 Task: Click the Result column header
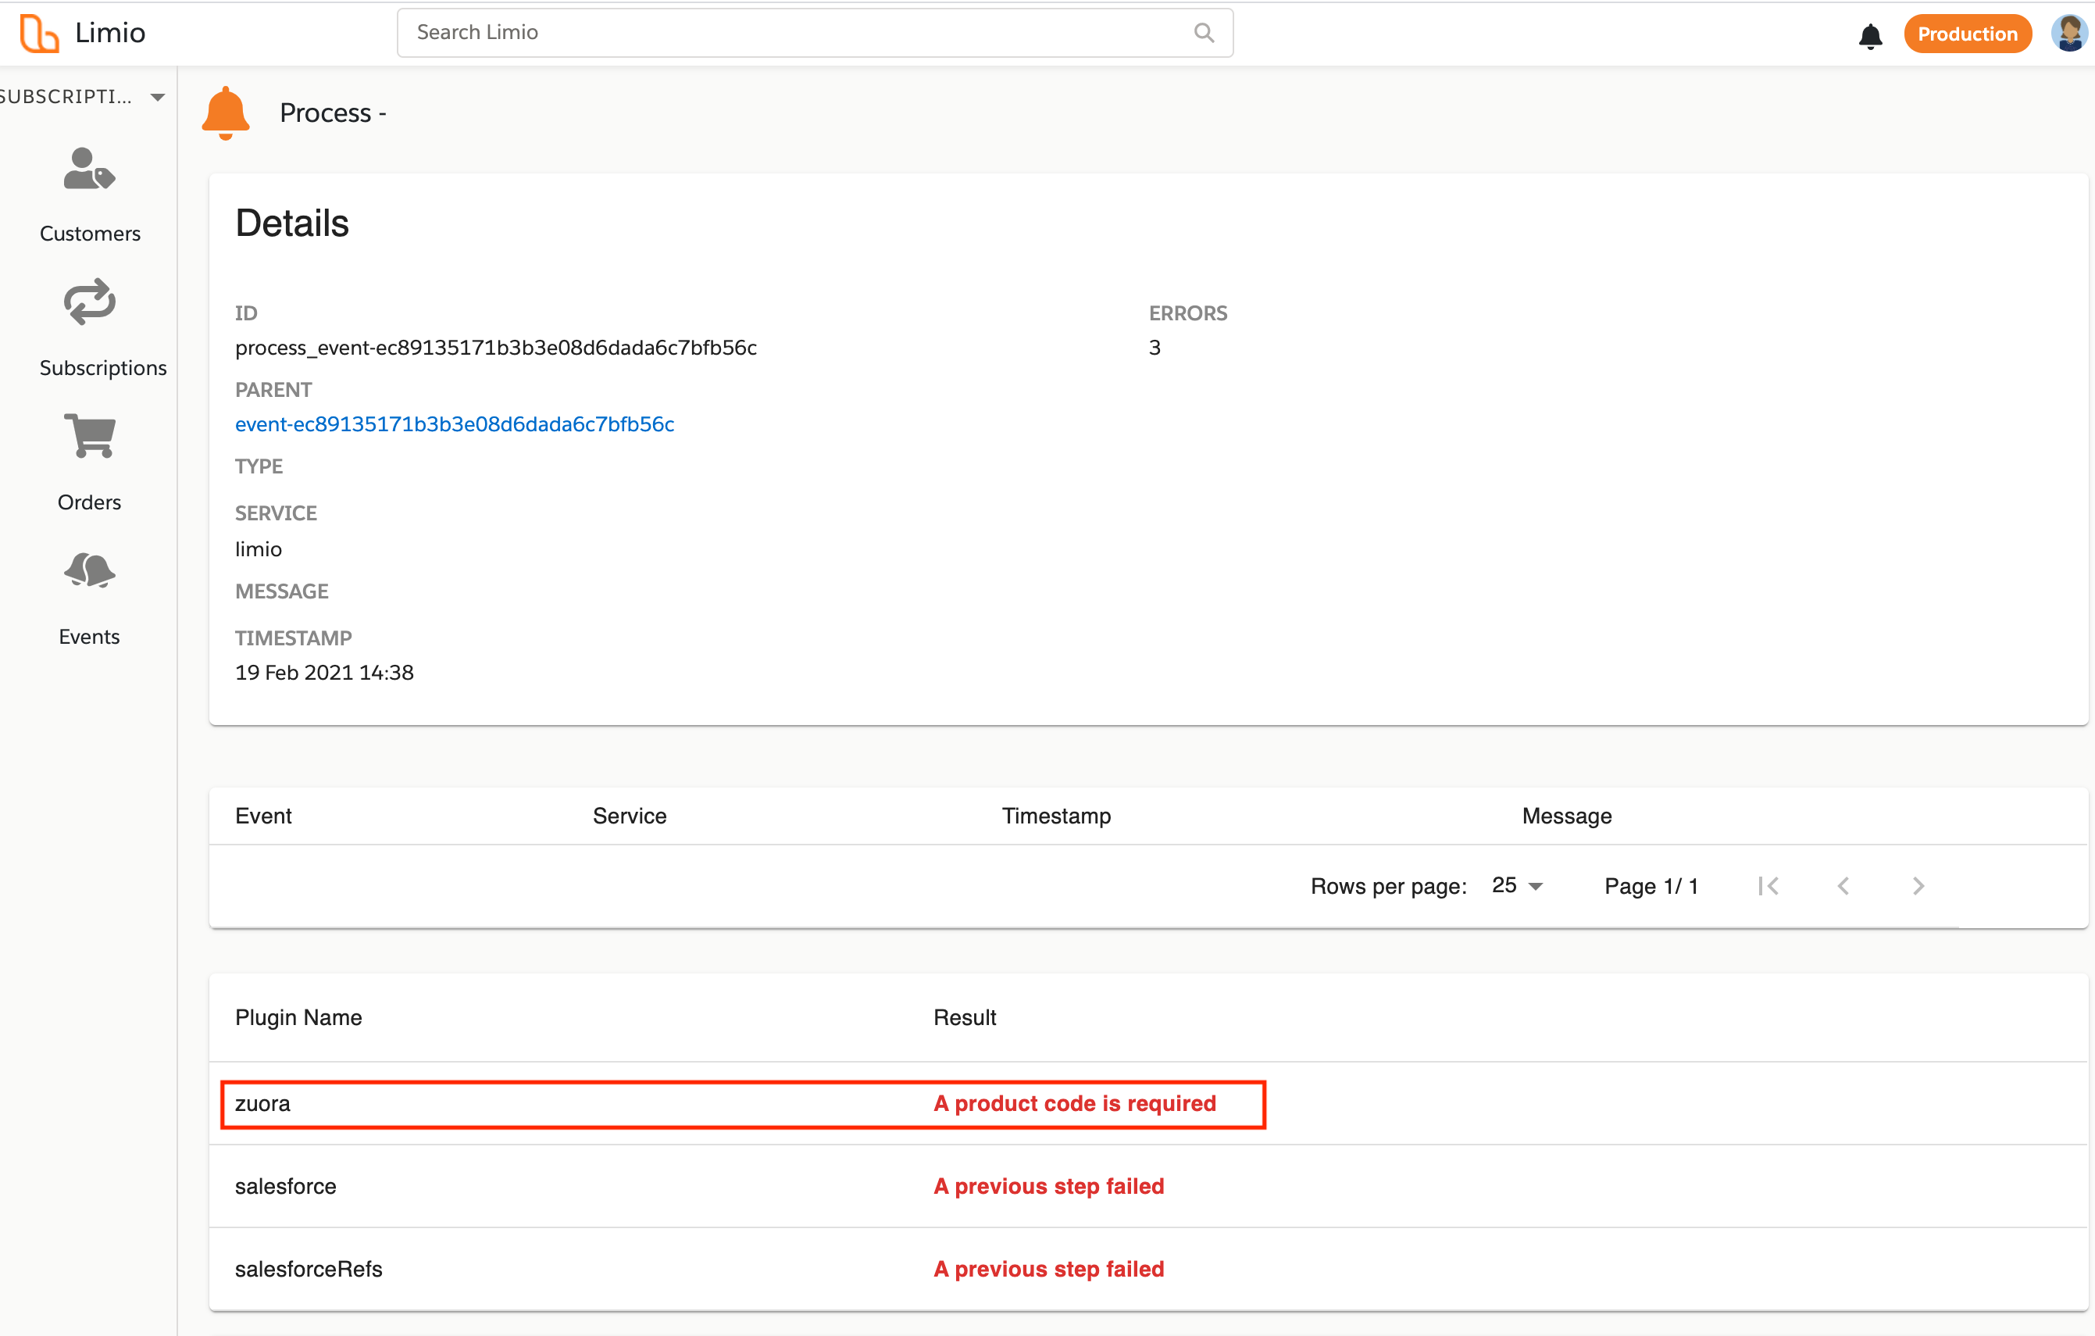pos(964,1017)
